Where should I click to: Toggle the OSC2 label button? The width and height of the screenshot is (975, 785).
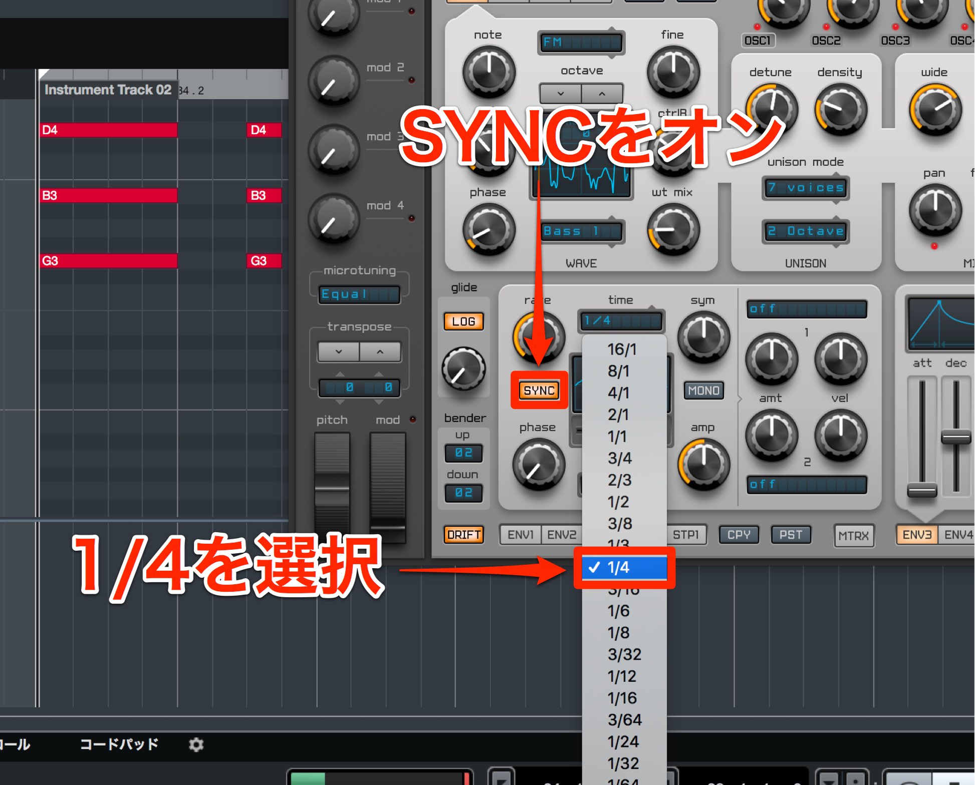(826, 41)
